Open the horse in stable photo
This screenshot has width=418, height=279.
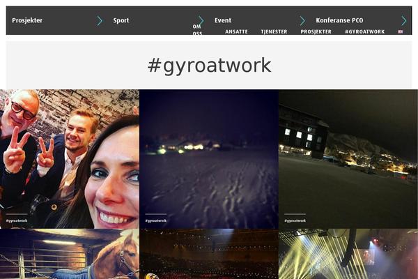click(x=70, y=254)
